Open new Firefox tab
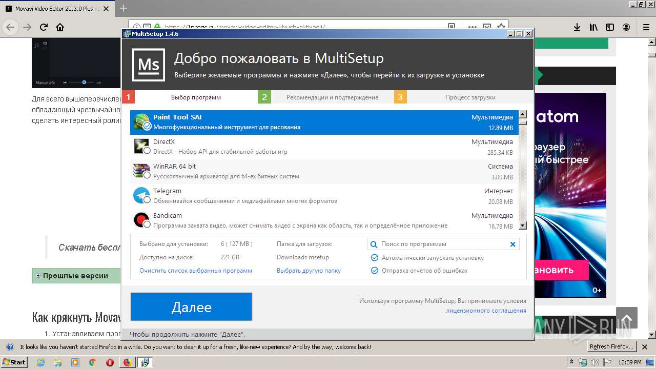Screen dimensions: 656x369 click(124, 8)
